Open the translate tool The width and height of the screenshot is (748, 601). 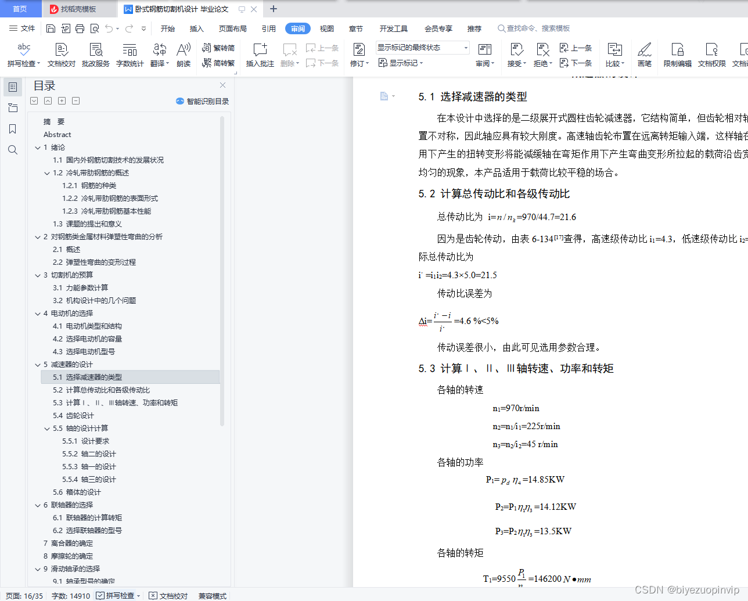point(159,55)
